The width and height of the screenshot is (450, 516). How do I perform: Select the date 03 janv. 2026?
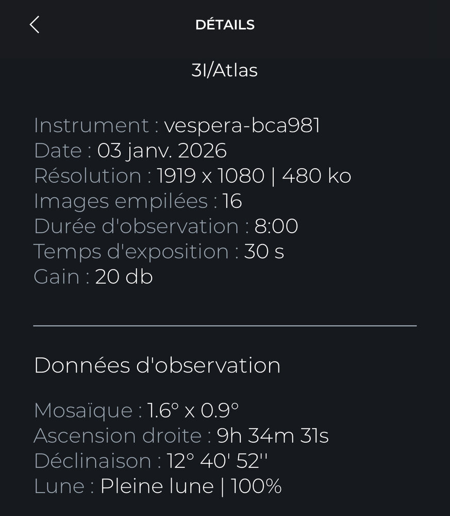pos(162,151)
